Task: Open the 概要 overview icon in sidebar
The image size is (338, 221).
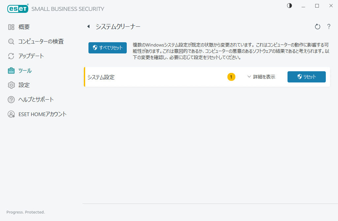Action: pyautogui.click(x=11, y=27)
